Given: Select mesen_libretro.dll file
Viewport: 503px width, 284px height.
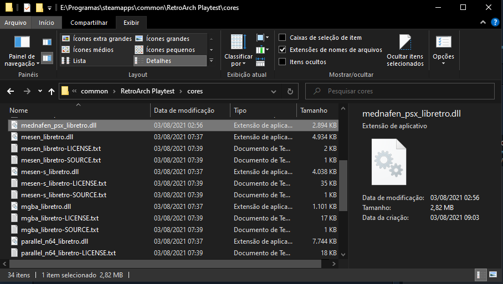Looking at the screenshot, I should click(x=173, y=137).
